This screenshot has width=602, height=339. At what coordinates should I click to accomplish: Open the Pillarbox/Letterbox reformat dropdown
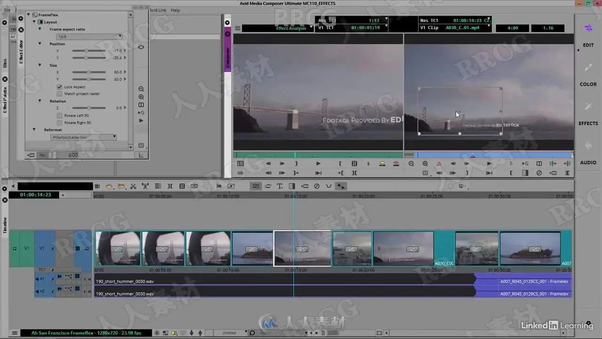click(84, 137)
